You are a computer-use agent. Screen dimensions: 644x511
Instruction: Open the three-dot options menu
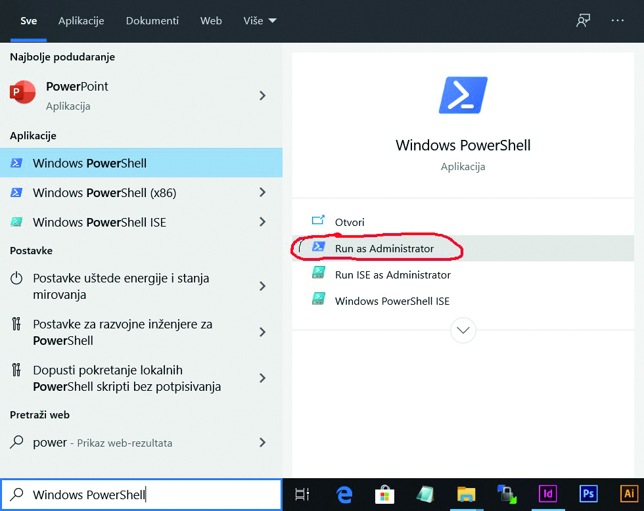[x=618, y=20]
